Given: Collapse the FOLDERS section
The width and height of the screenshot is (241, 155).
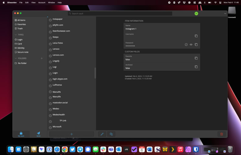Looking at the screenshot, I should (x=16, y=58).
